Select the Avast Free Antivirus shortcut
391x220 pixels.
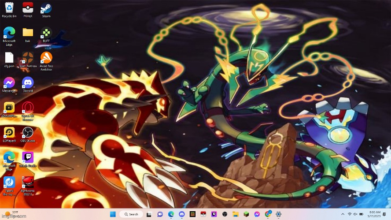46,61
